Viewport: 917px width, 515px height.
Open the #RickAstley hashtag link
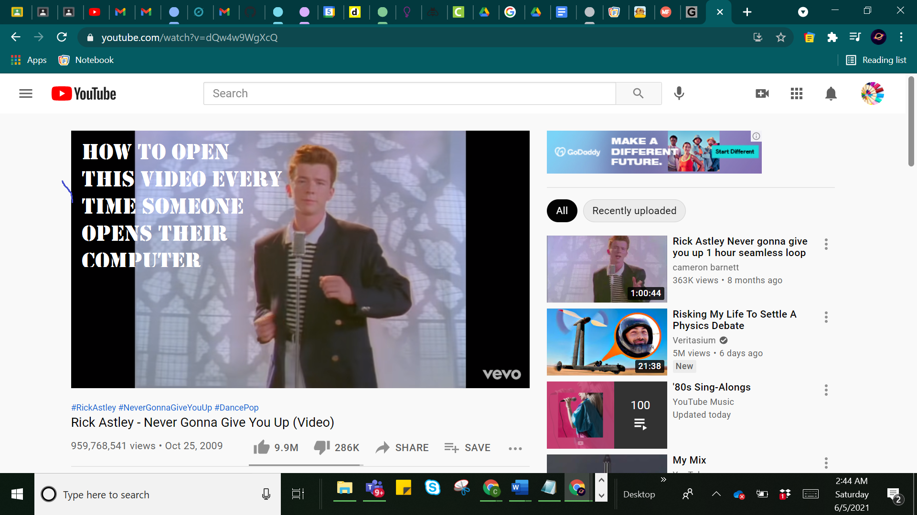coord(93,407)
